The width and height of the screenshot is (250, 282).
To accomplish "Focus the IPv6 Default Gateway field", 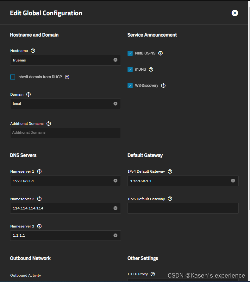I will (x=183, y=208).
